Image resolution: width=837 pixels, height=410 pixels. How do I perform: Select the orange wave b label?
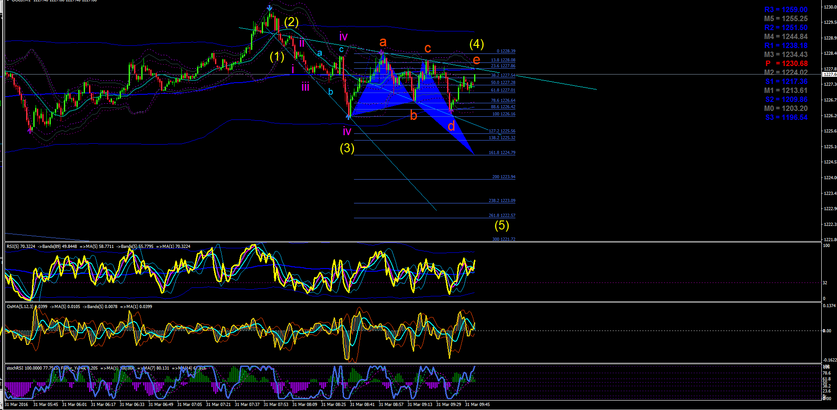coord(414,115)
